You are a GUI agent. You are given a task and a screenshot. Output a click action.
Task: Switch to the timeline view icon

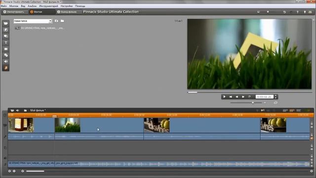coord(292,110)
